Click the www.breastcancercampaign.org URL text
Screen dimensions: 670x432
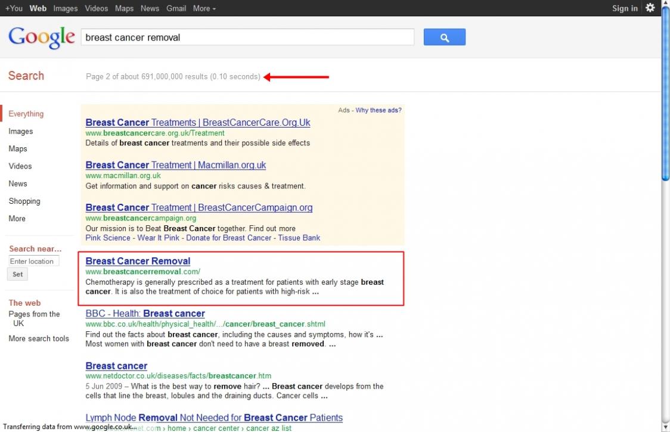tap(141, 218)
